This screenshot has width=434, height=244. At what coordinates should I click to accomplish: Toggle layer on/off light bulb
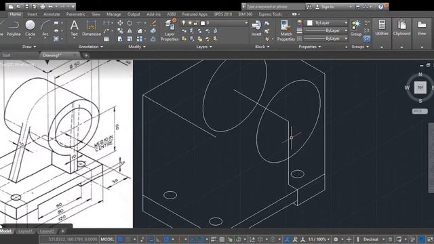tap(184, 23)
